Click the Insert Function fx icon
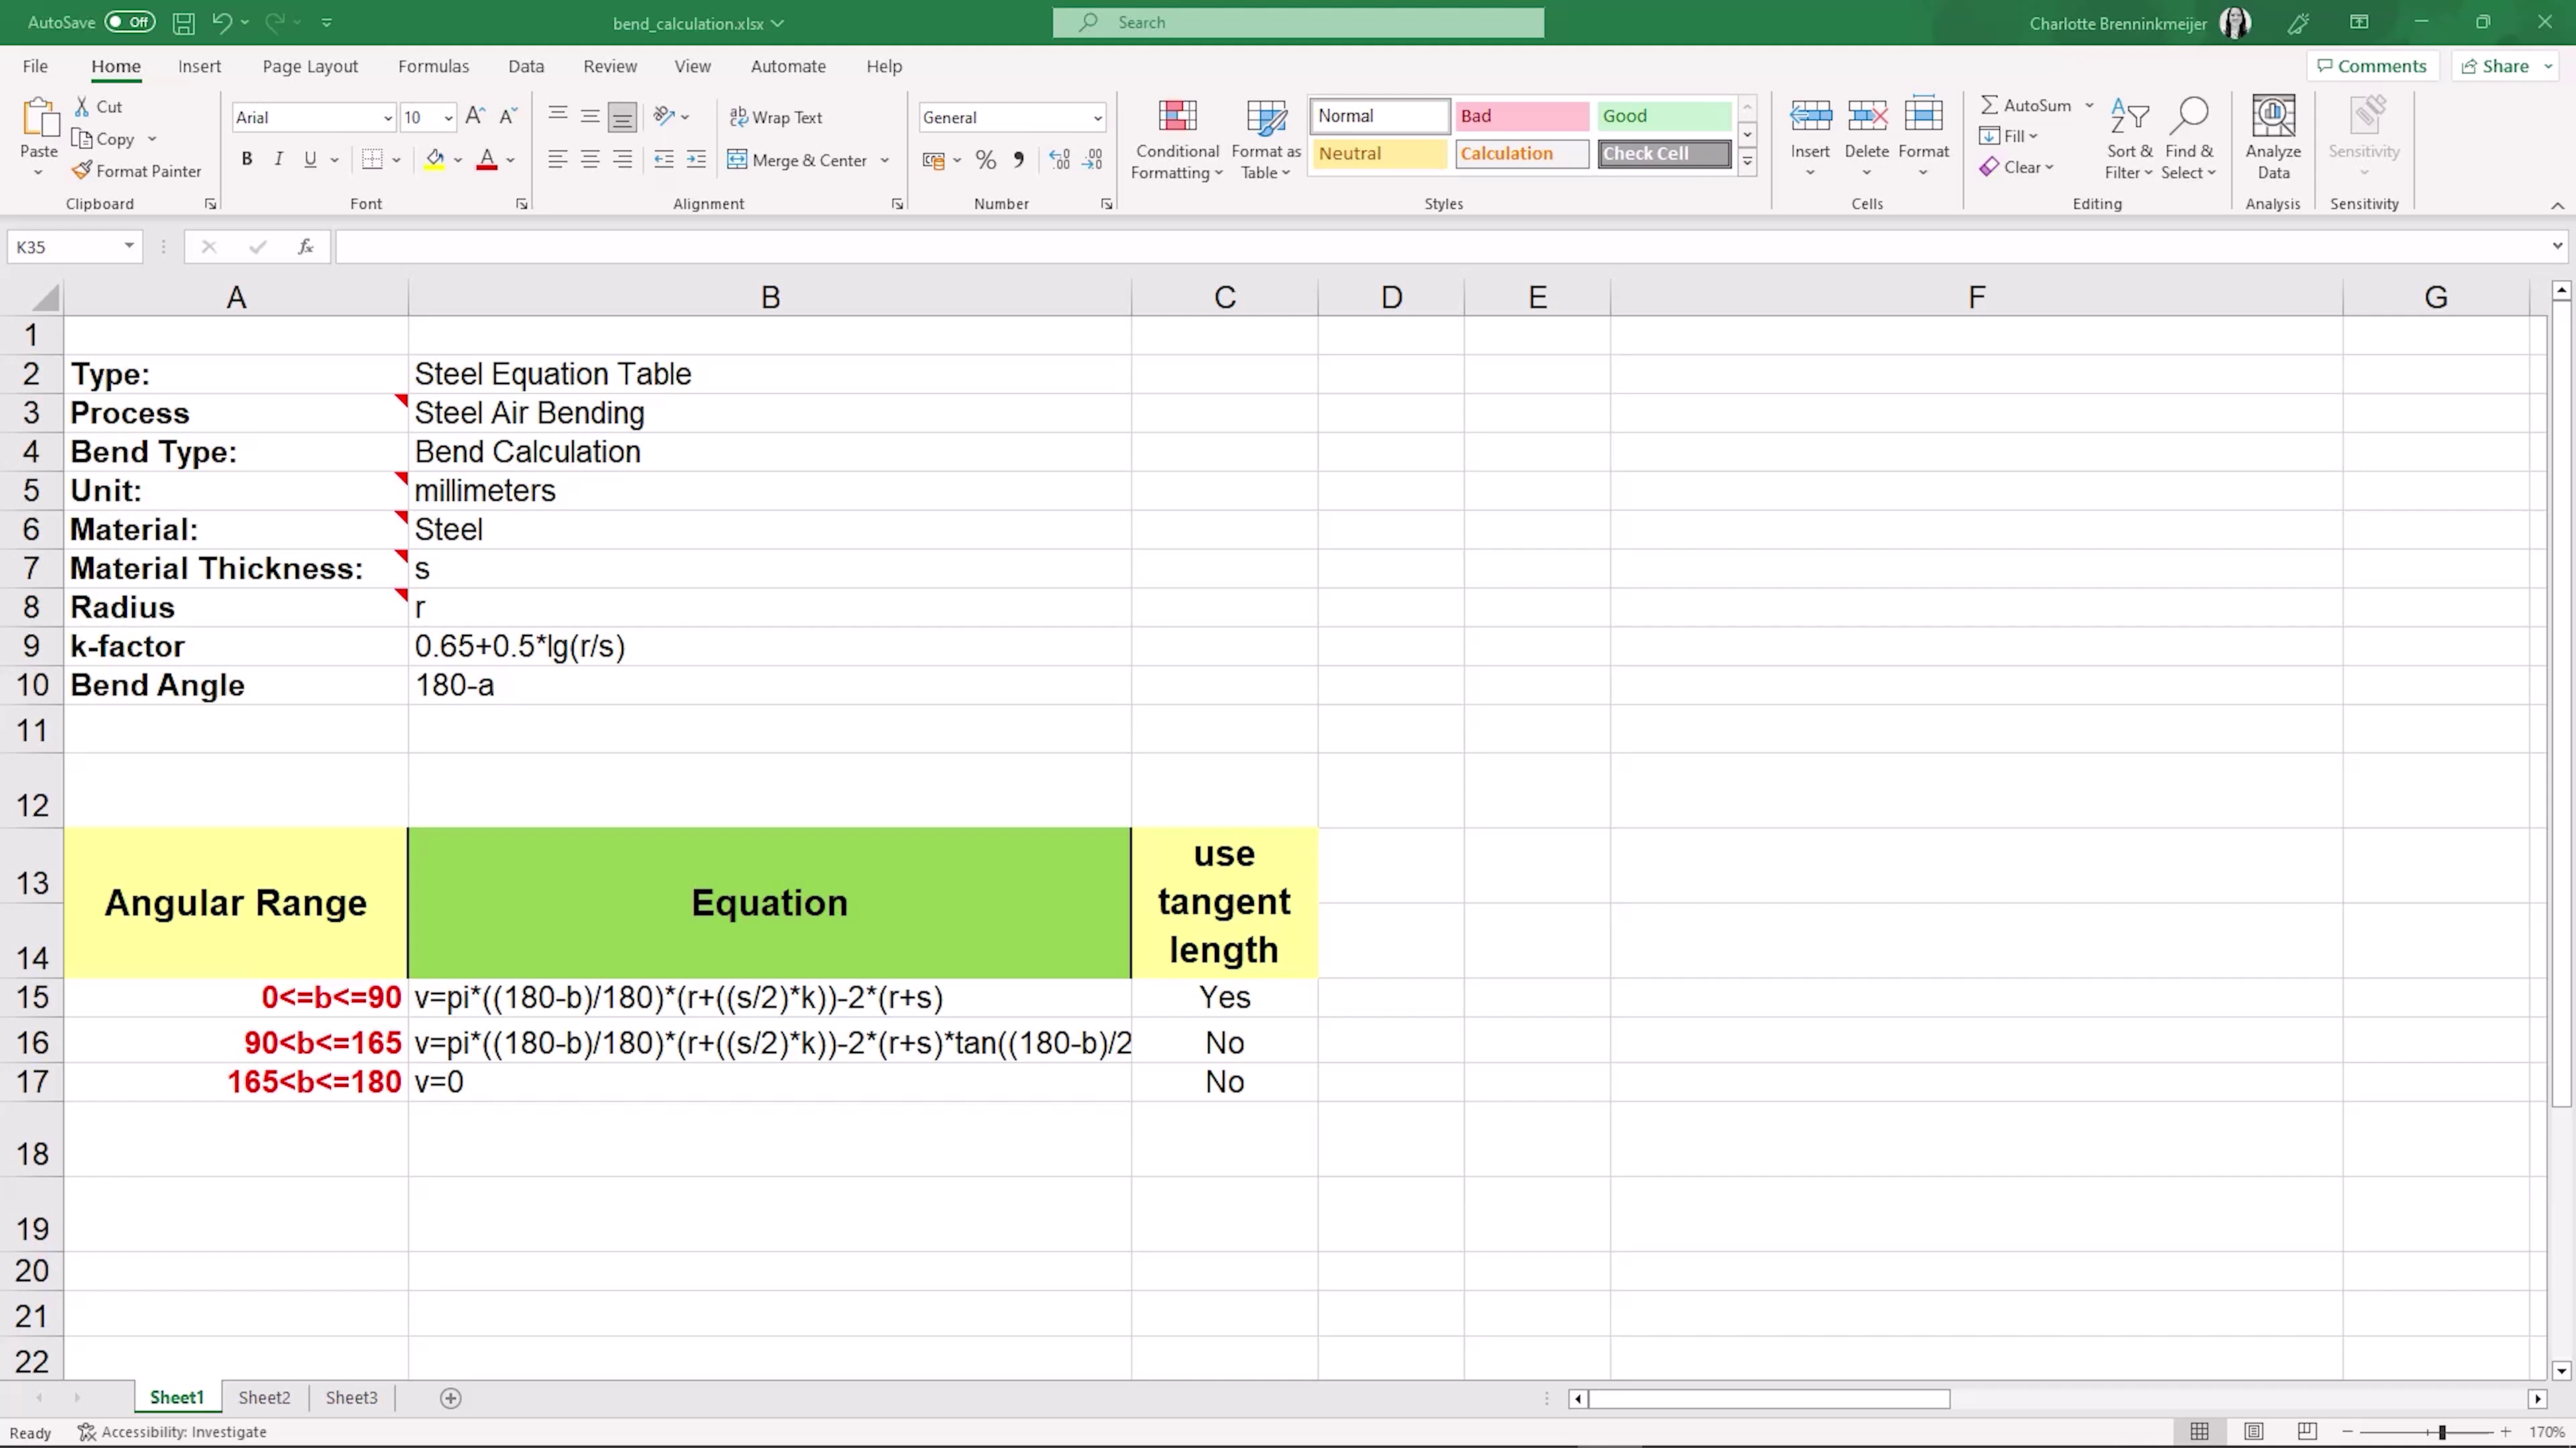2576x1448 pixels. click(306, 247)
